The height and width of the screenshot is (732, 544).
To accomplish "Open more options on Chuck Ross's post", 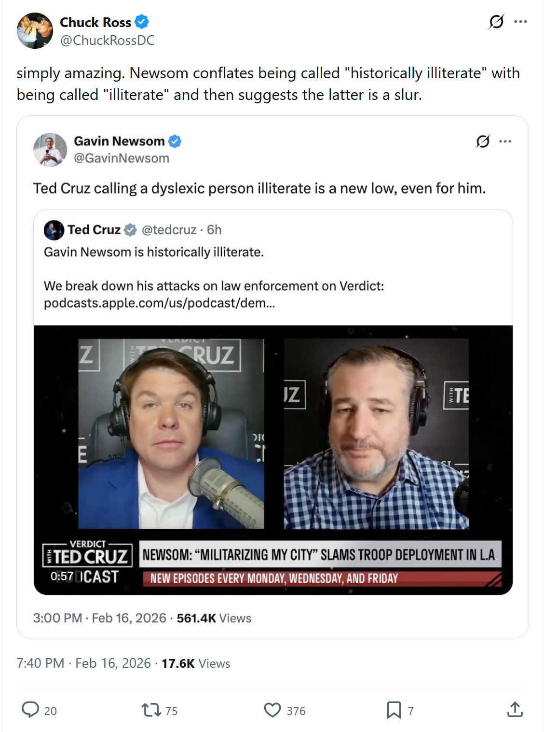I will click(x=520, y=22).
